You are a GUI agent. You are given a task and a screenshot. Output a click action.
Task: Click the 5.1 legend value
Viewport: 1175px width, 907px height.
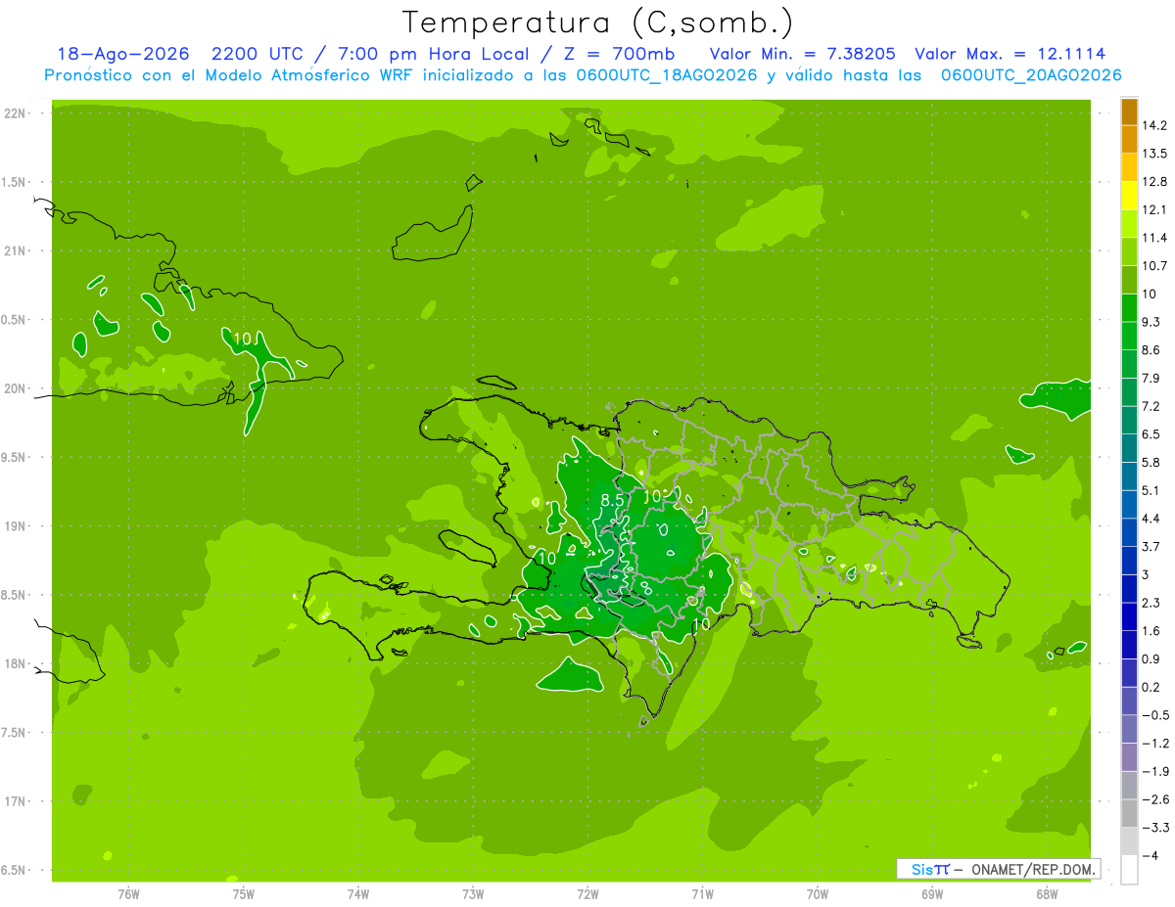pyautogui.click(x=1151, y=490)
